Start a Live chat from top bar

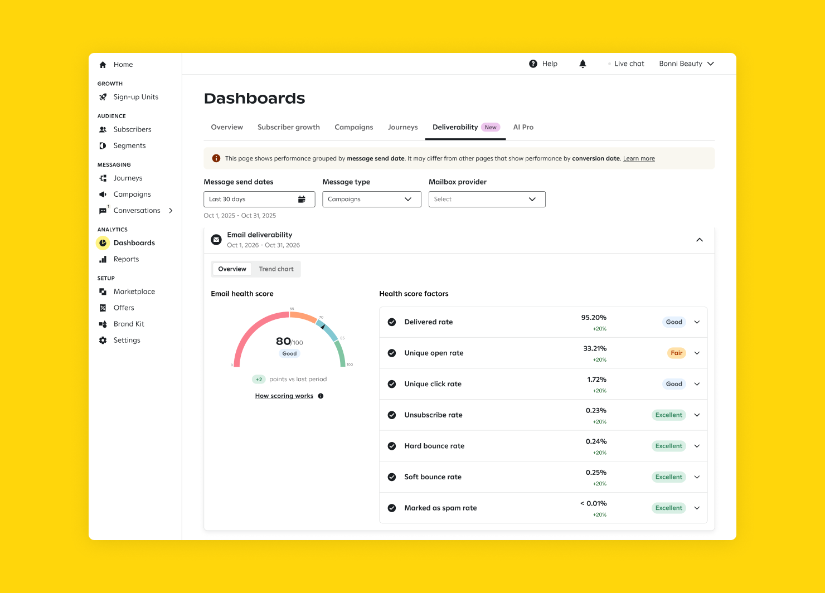click(x=629, y=64)
